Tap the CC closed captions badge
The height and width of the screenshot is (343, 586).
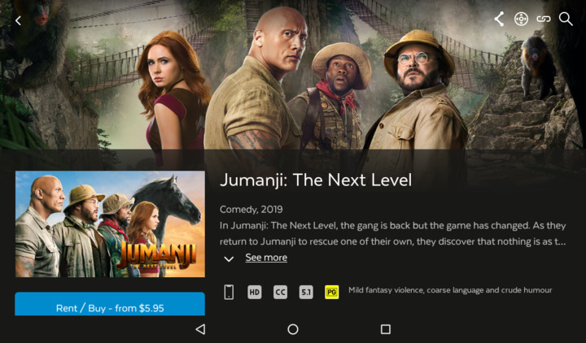[x=280, y=292]
